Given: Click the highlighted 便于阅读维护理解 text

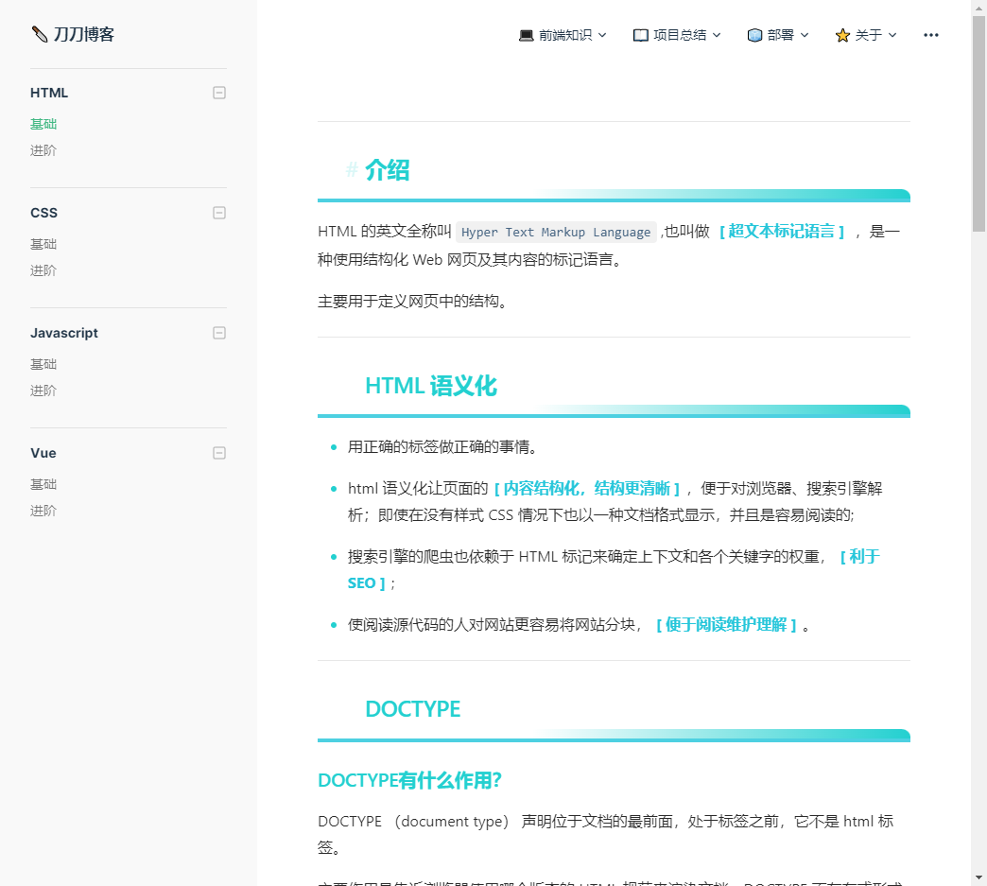Looking at the screenshot, I should 726,625.
